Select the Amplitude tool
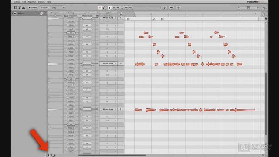279x157 pixels. coord(122,7)
